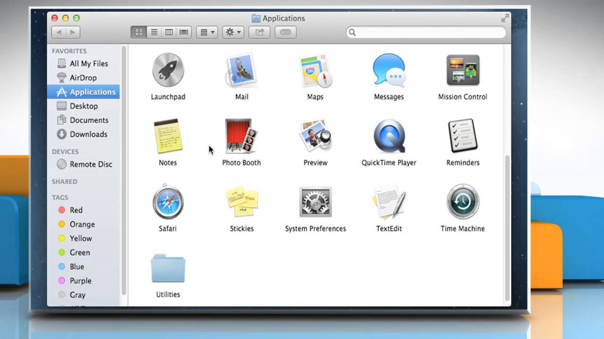Switch to list view

(x=154, y=32)
